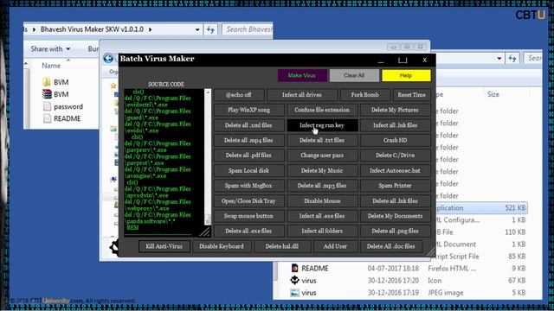
Task: Click Delete all .xml files button
Action: (248, 125)
